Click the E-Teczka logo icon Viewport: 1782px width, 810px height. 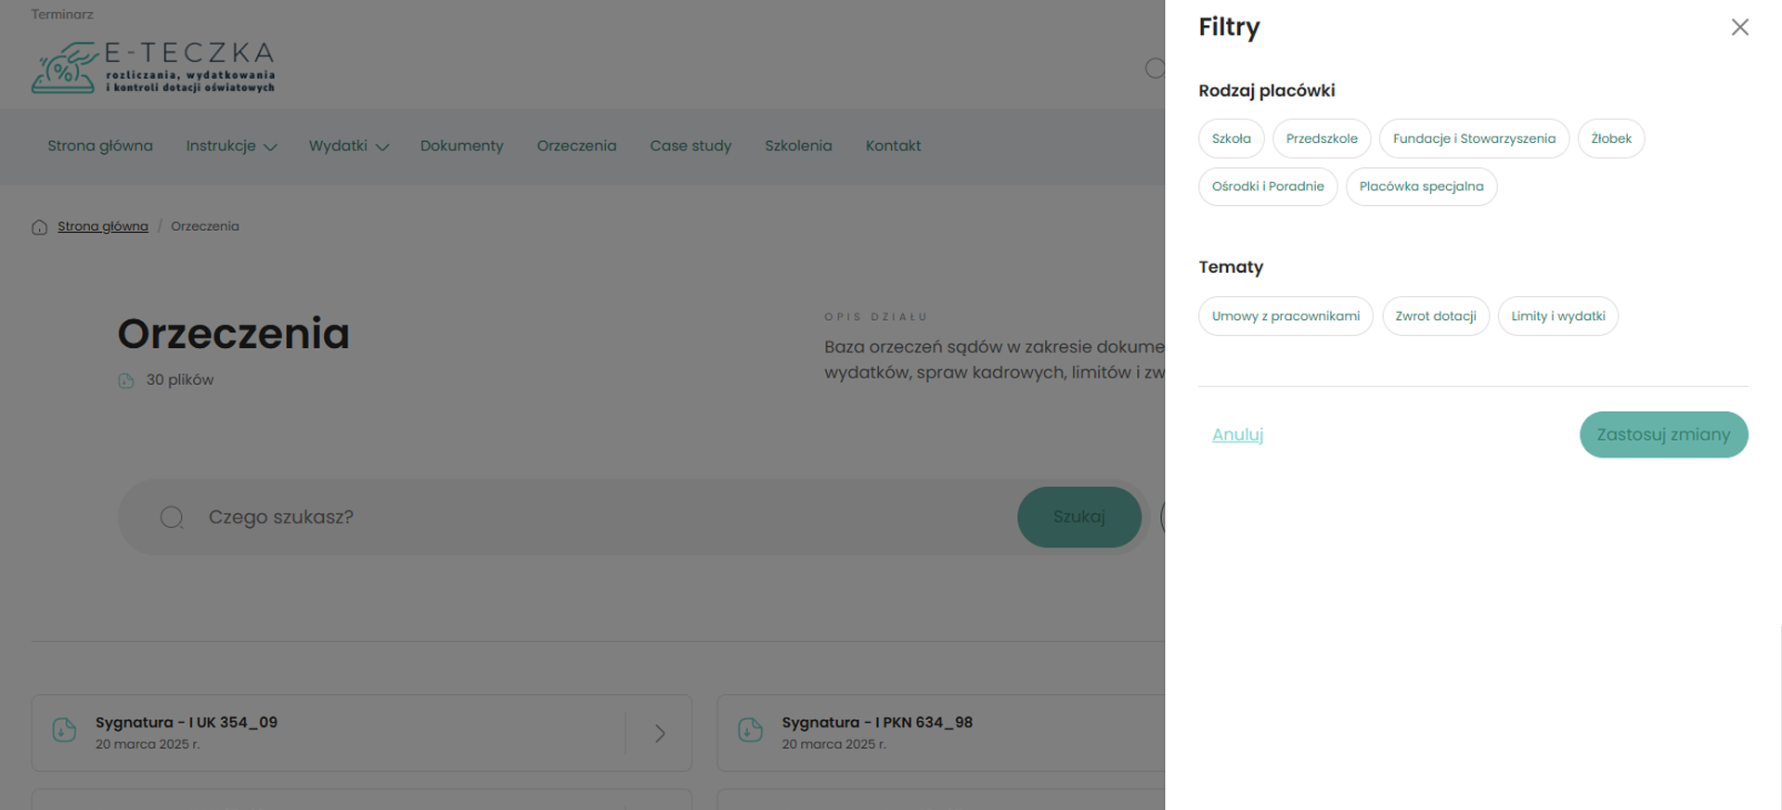click(x=64, y=69)
